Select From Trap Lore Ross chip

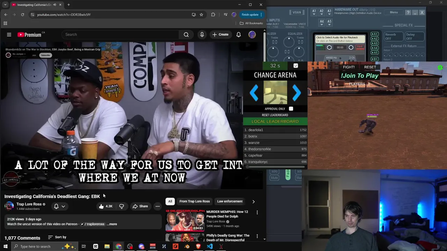coord(195,201)
